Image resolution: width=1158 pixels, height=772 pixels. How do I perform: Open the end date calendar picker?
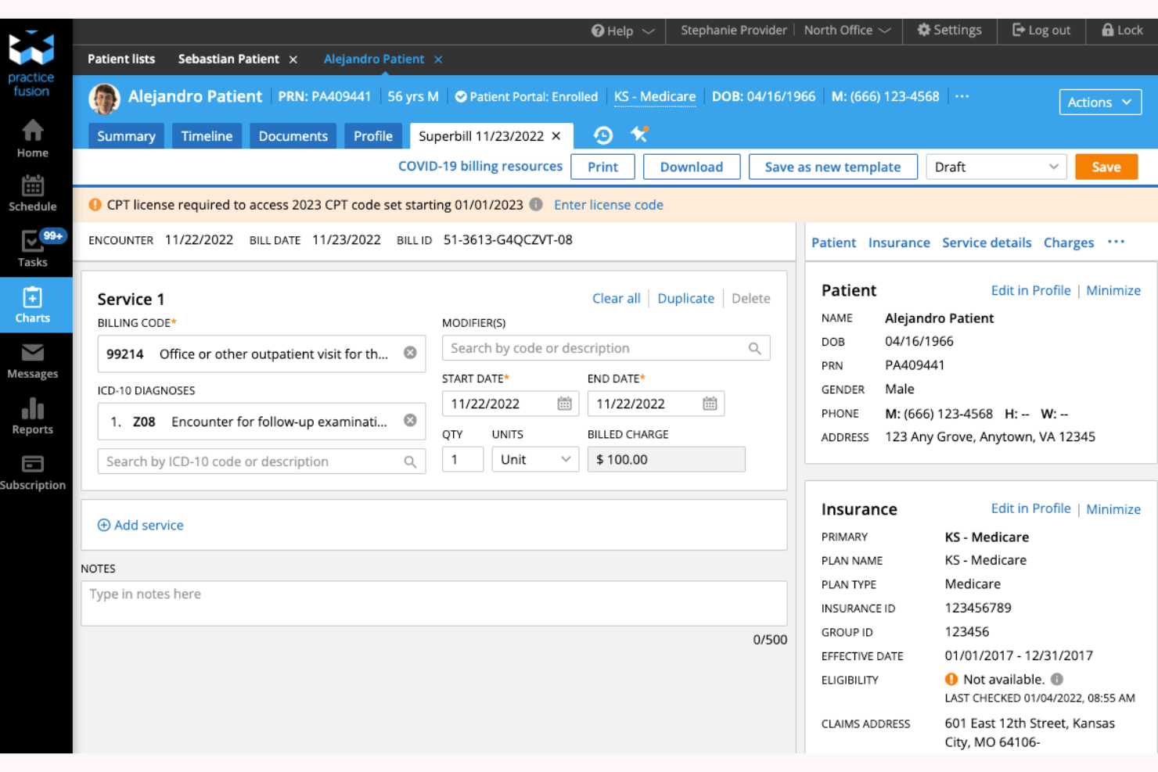[710, 404]
